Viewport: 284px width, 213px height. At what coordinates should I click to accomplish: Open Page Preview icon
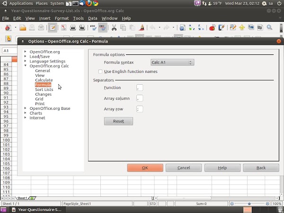(x=82, y=28)
